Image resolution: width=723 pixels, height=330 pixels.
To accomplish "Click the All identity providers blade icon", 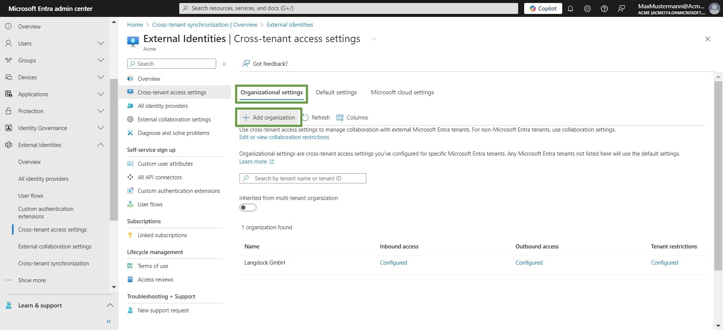I will [x=130, y=106].
